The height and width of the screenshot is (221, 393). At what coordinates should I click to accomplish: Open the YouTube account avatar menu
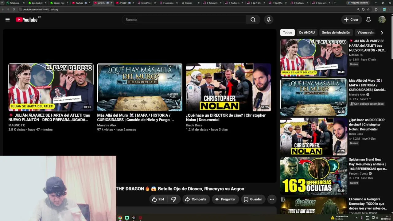(x=382, y=20)
